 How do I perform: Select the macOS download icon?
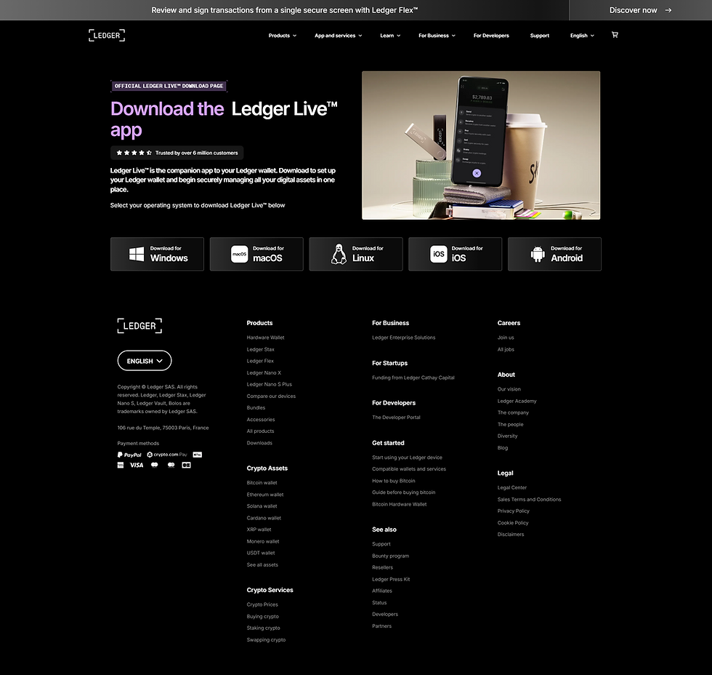click(240, 253)
